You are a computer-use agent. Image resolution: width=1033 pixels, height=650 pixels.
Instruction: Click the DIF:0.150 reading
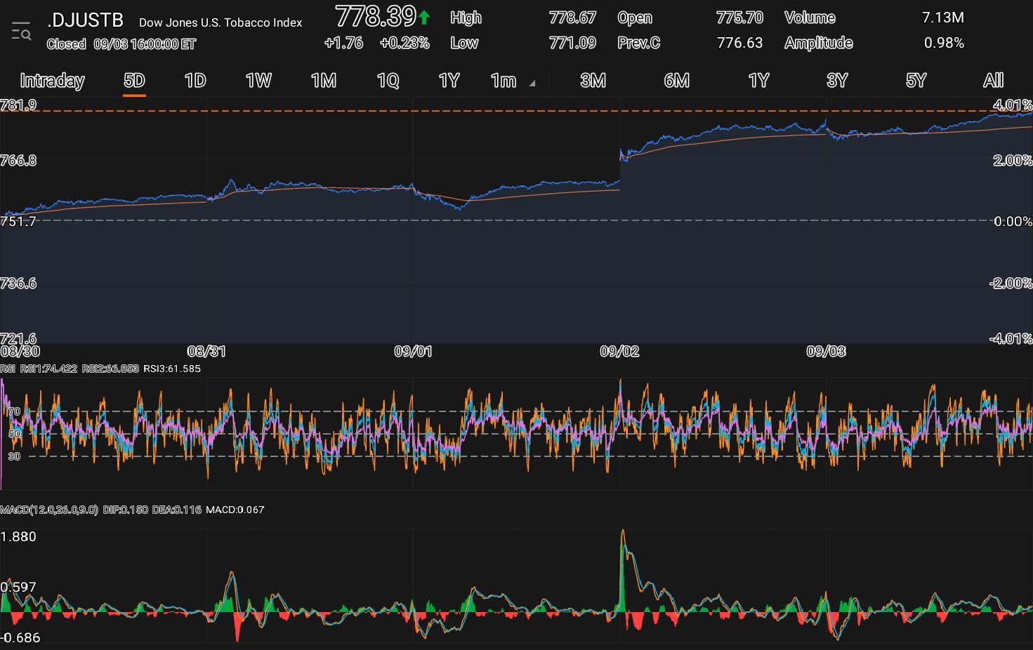click(125, 510)
